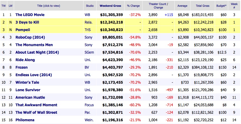Open the Ride Along movie link

tap(25, 60)
